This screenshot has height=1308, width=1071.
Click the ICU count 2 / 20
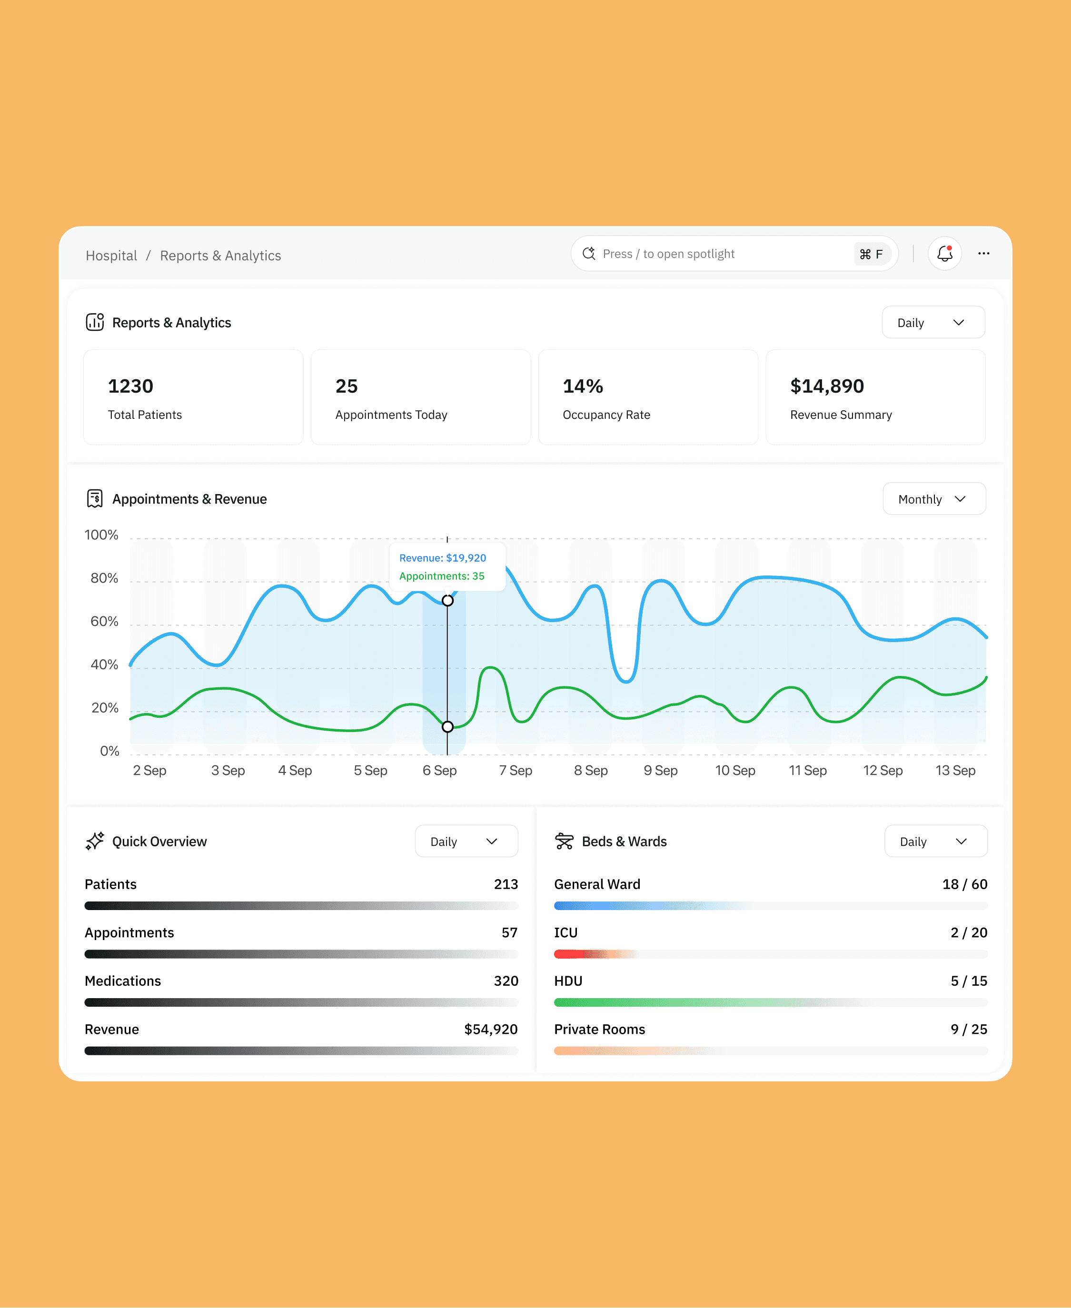pyautogui.click(x=969, y=932)
